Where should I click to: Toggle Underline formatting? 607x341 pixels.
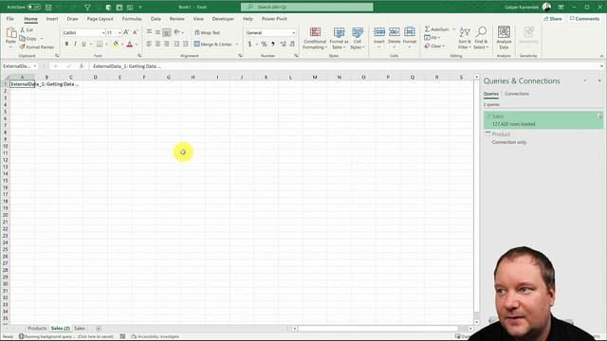[x=83, y=45]
